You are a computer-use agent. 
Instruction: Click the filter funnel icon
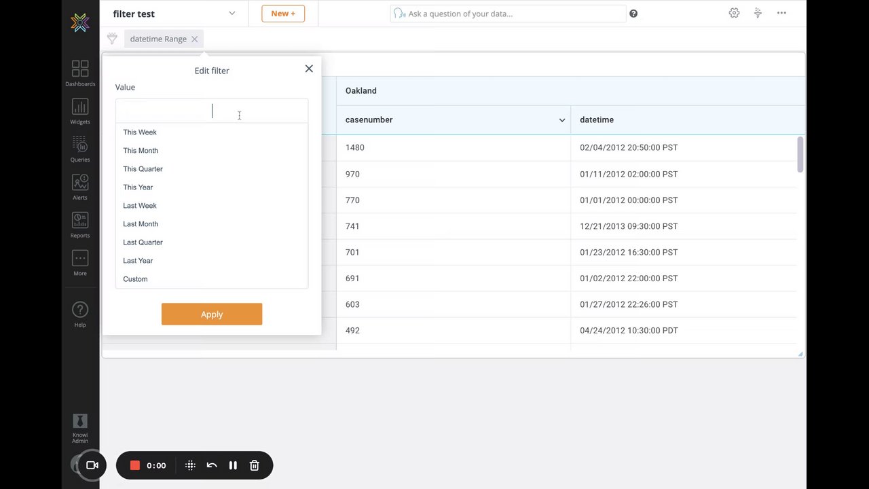point(112,39)
